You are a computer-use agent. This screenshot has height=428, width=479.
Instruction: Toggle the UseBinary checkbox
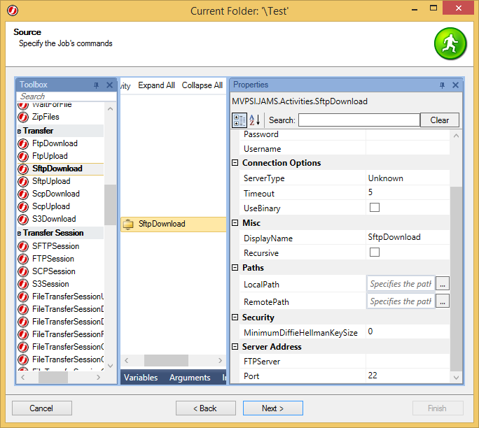[x=374, y=208]
